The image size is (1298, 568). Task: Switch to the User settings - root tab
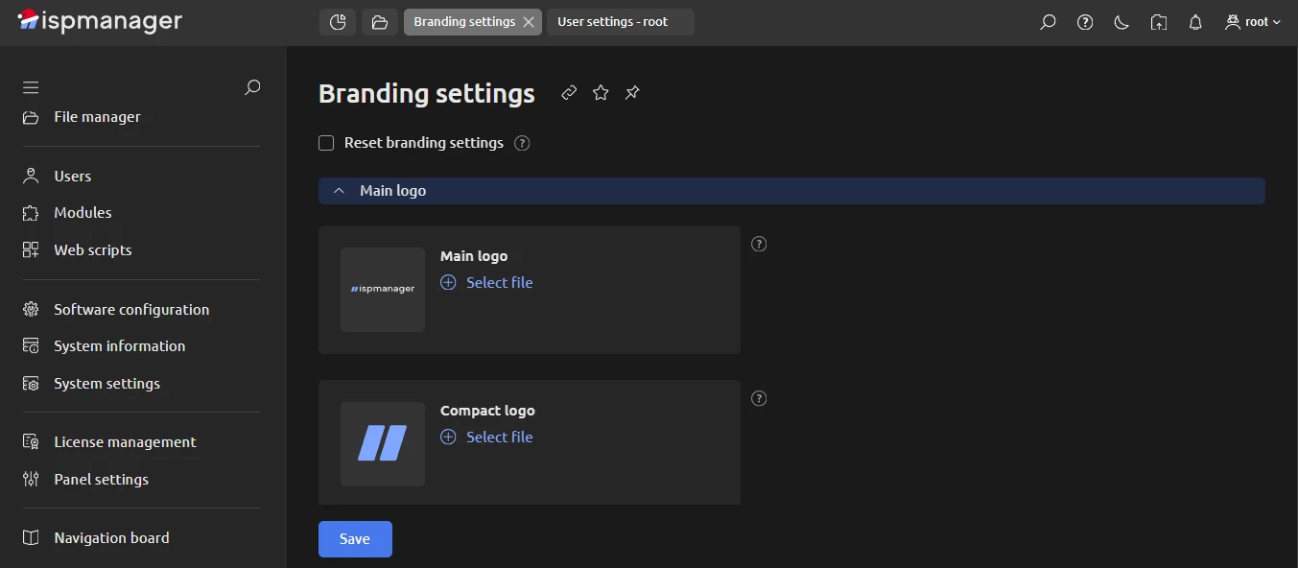click(620, 21)
